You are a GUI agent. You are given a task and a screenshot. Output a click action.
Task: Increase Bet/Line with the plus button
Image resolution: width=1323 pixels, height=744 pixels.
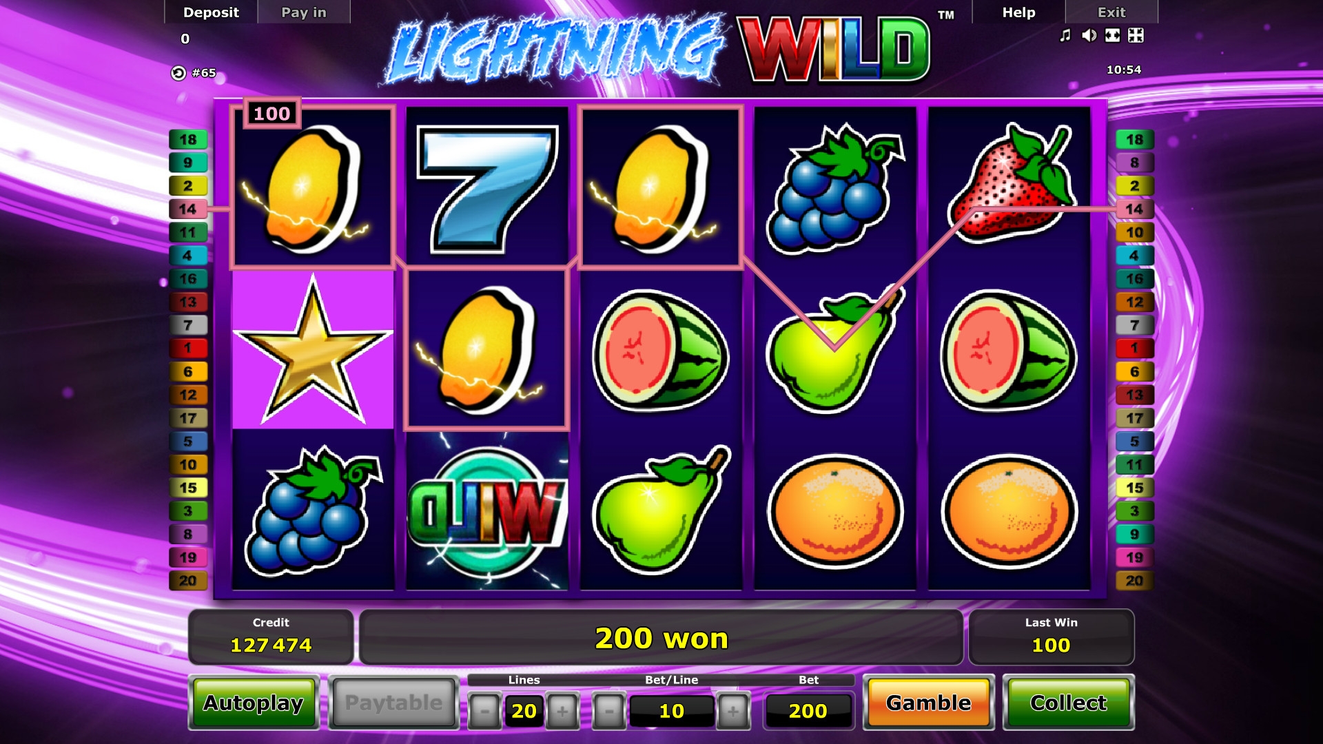click(x=733, y=711)
